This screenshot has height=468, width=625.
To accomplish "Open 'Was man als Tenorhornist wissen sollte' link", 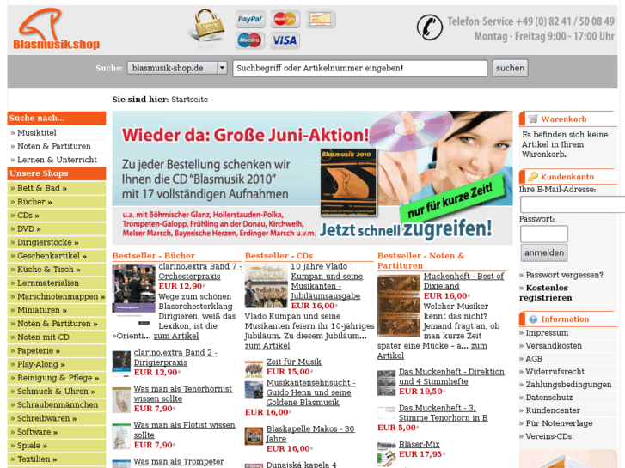I will click(x=182, y=393).
